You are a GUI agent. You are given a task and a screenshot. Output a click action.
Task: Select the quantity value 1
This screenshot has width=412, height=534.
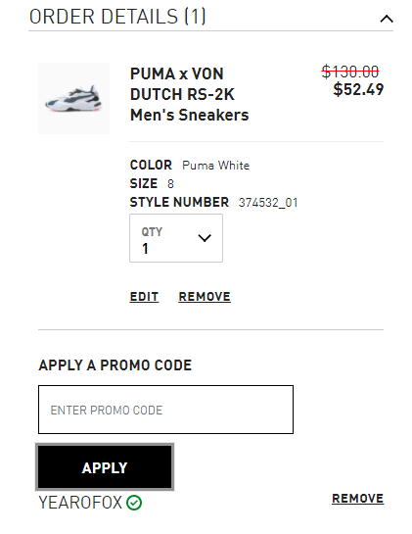145,249
